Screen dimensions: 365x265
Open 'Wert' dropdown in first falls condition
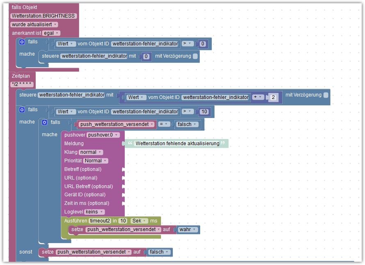pos(66,44)
